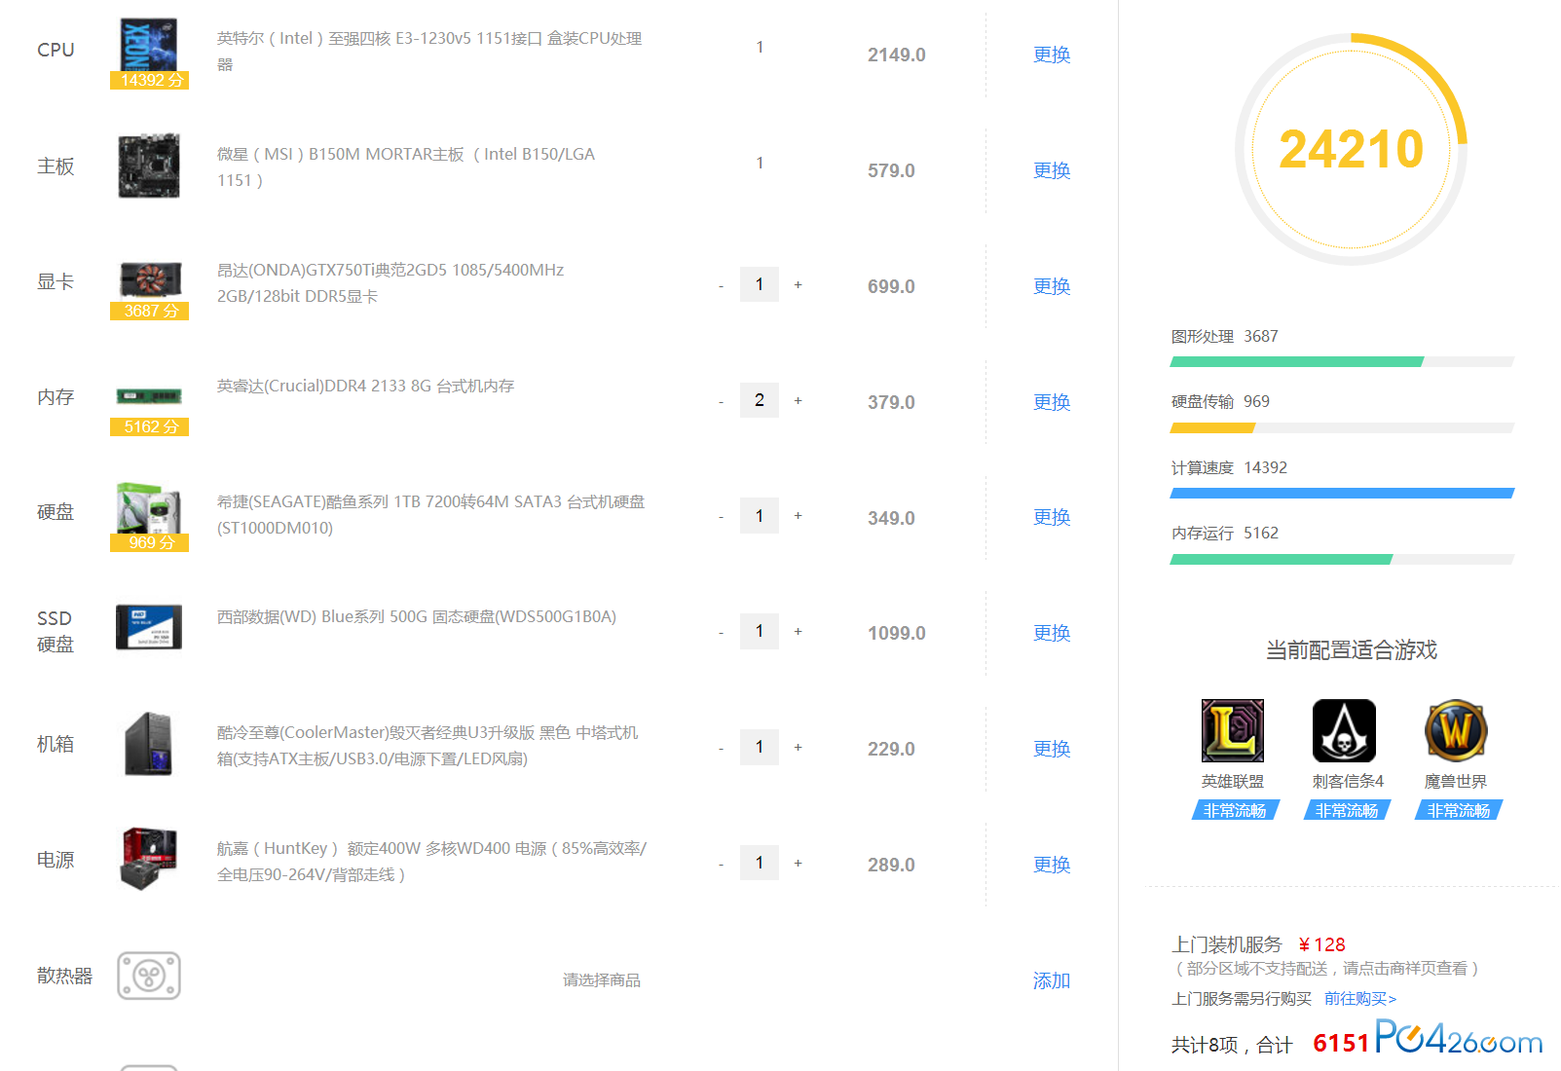The width and height of the screenshot is (1561, 1071).
Task: Open the WD Blue 500G SSD title
Action: coord(417,617)
